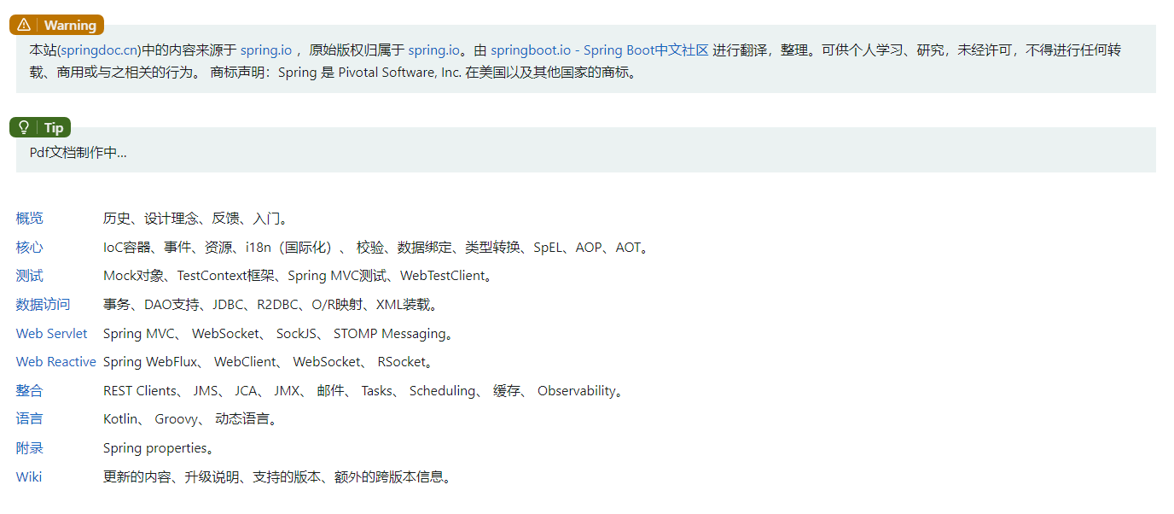Open the 概览 section link

[29, 219]
